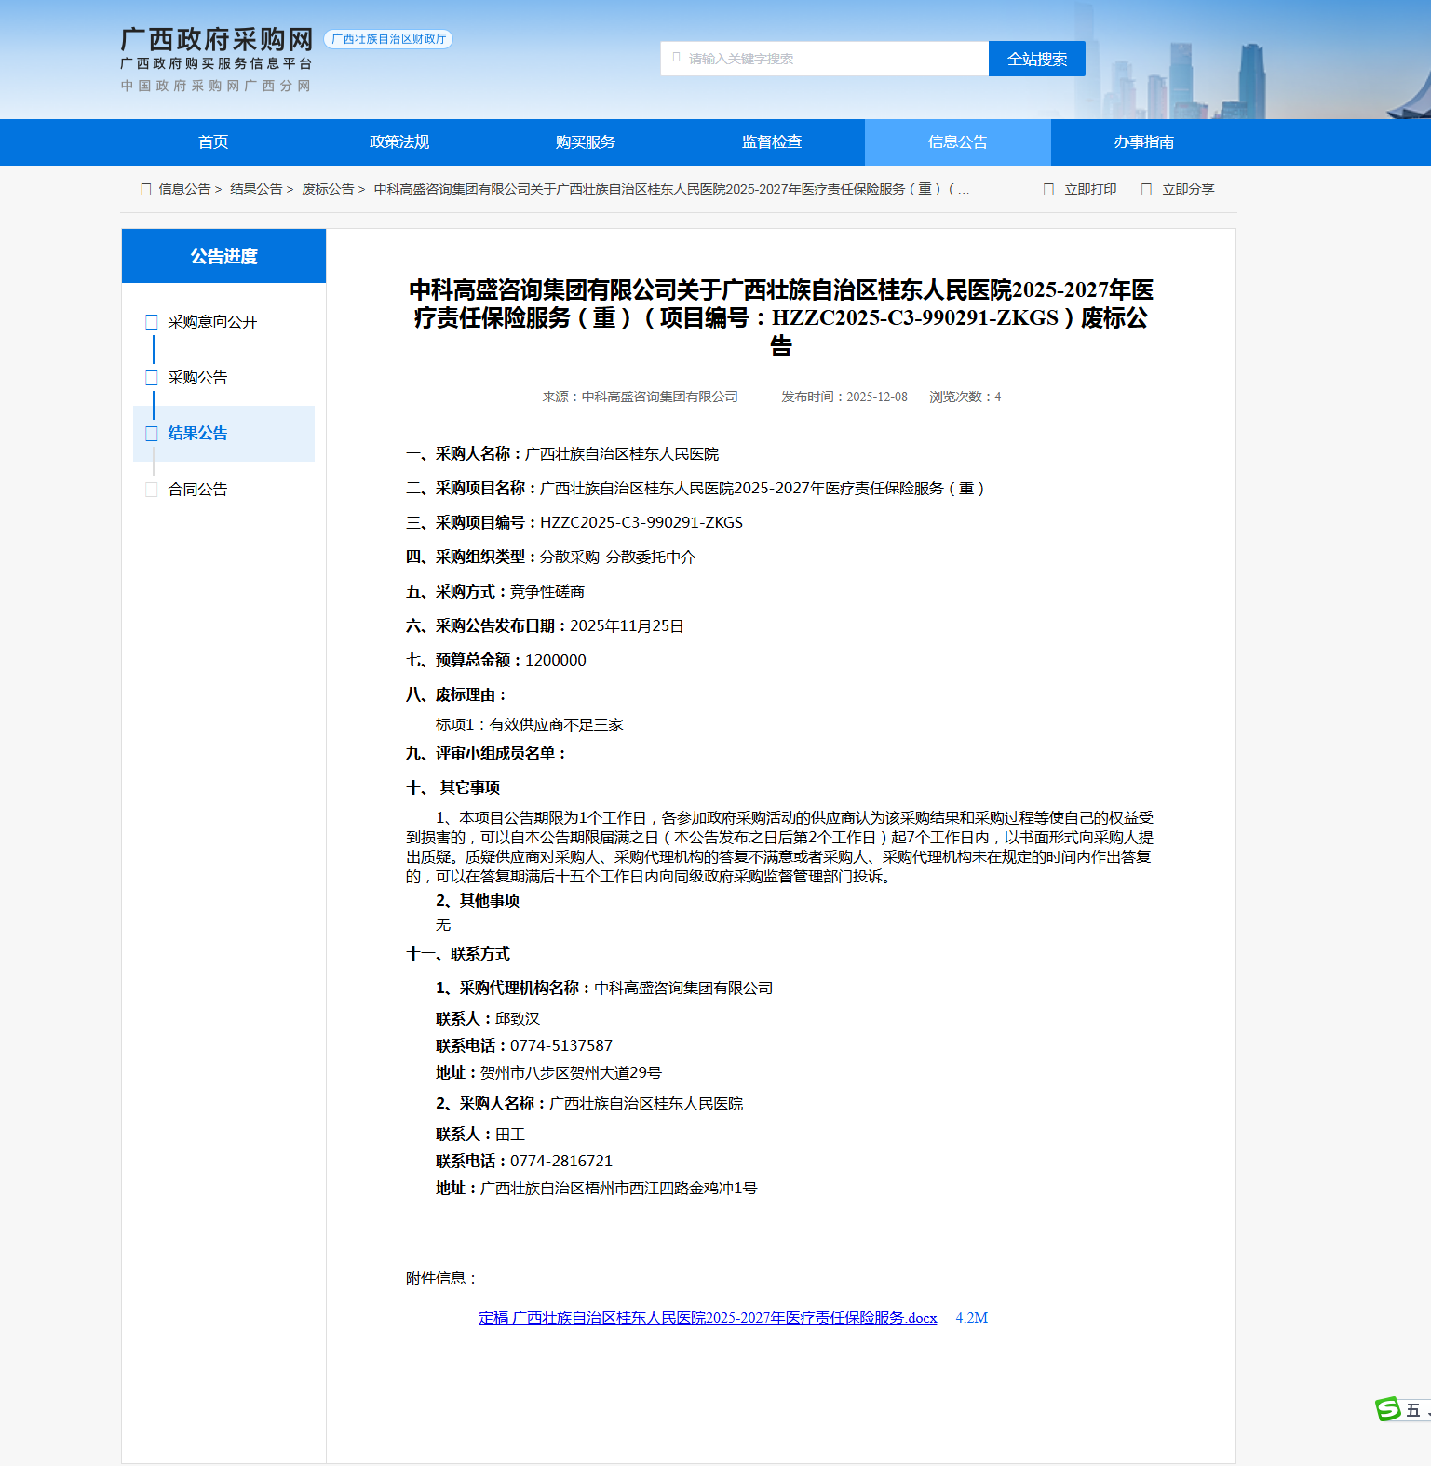Open the 办事指南 navigation menu

1144,142
